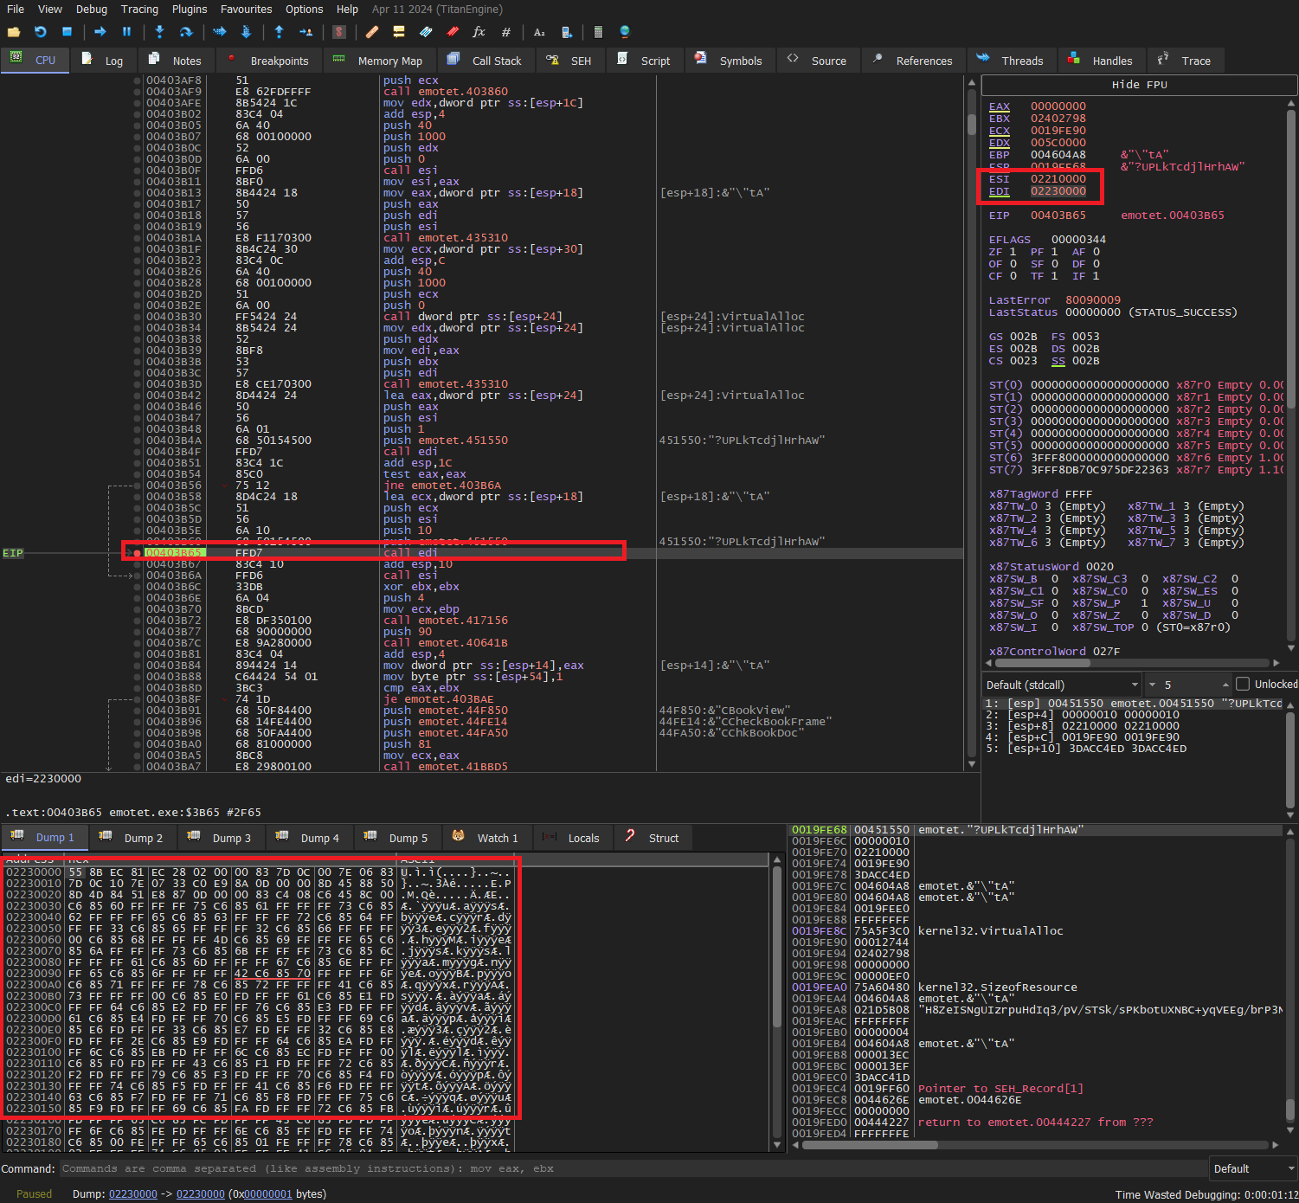Open the Debug menu
This screenshot has width=1299, height=1203.
pos(92,9)
